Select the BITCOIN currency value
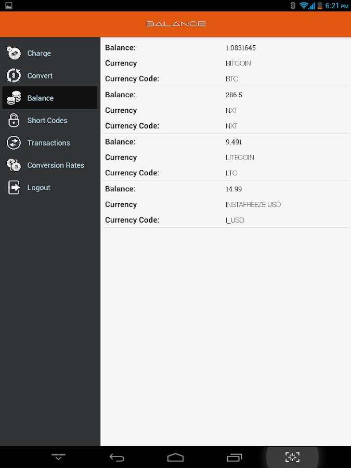The height and width of the screenshot is (468, 351). tap(238, 63)
